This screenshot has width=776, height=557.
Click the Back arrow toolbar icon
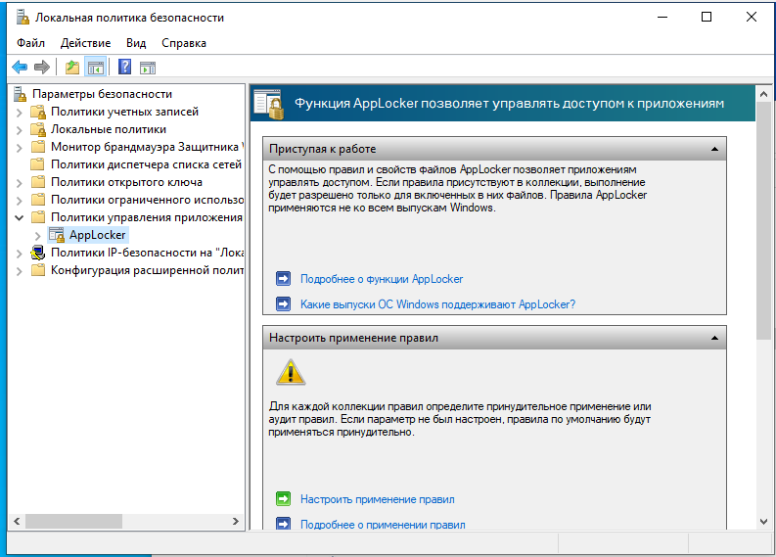click(x=20, y=67)
